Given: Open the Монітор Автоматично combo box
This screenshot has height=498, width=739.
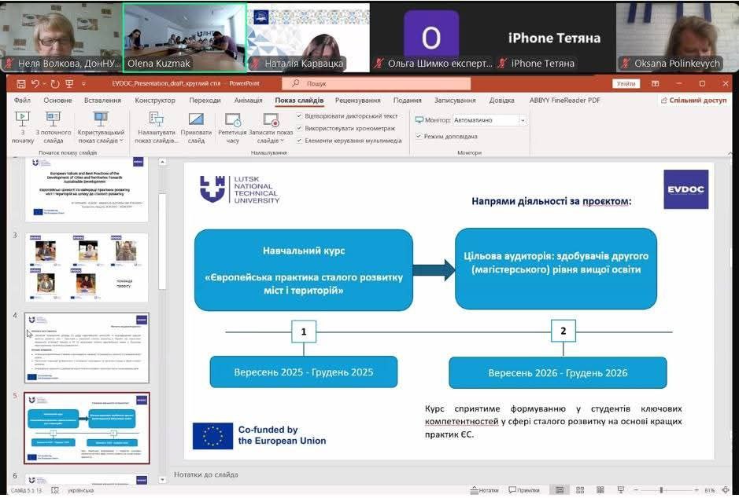Looking at the screenshot, I should [490, 120].
